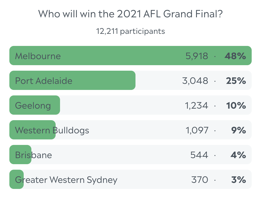
Task: Click the poll question title
Action: tap(130, 14)
